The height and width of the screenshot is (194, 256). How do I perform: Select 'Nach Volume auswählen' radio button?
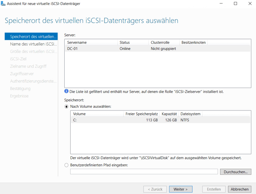pos(67,106)
